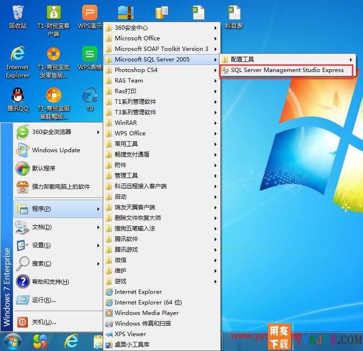363x351 pixels.
Task: Open 常用工具 program folder
Action: pos(162,144)
